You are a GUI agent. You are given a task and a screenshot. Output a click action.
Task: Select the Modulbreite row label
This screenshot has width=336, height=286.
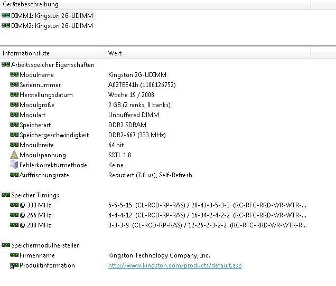(x=36, y=145)
